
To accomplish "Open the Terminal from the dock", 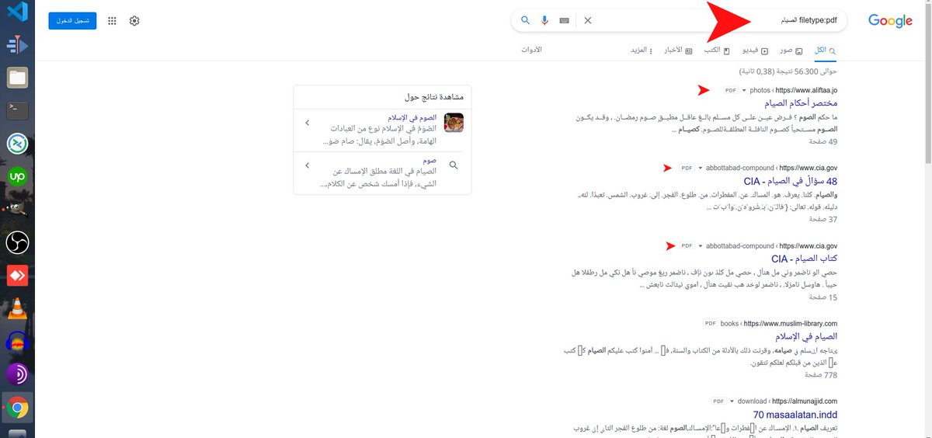I will 17,109.
